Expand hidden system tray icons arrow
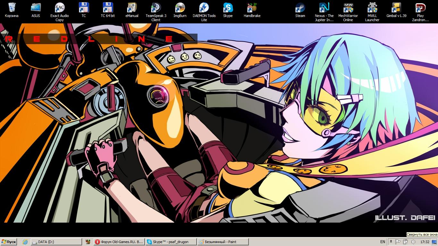This screenshot has height=246, width=438. click(x=391, y=242)
